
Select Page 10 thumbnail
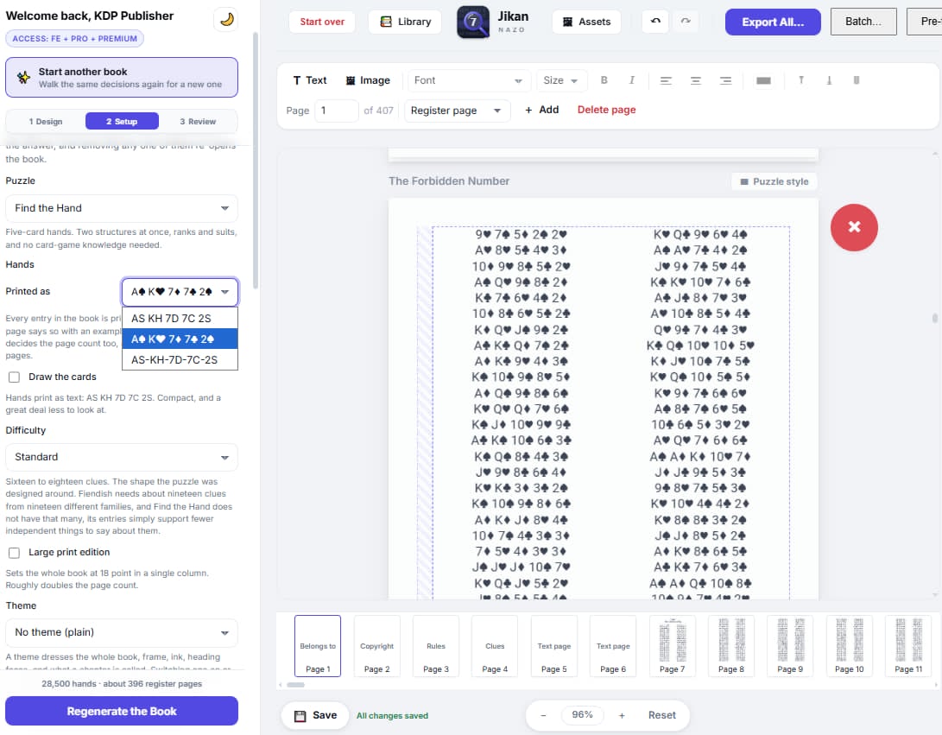pyautogui.click(x=849, y=646)
